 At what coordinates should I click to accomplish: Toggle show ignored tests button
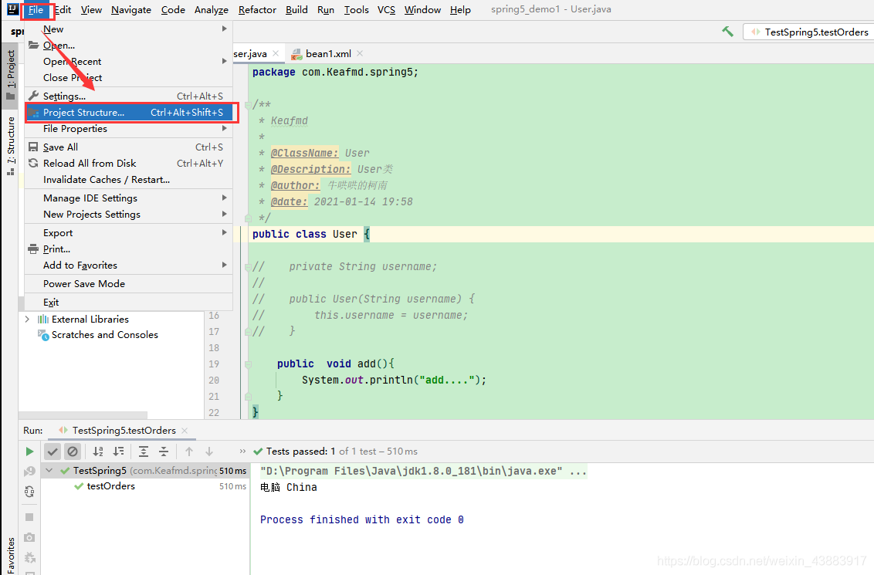(x=73, y=452)
